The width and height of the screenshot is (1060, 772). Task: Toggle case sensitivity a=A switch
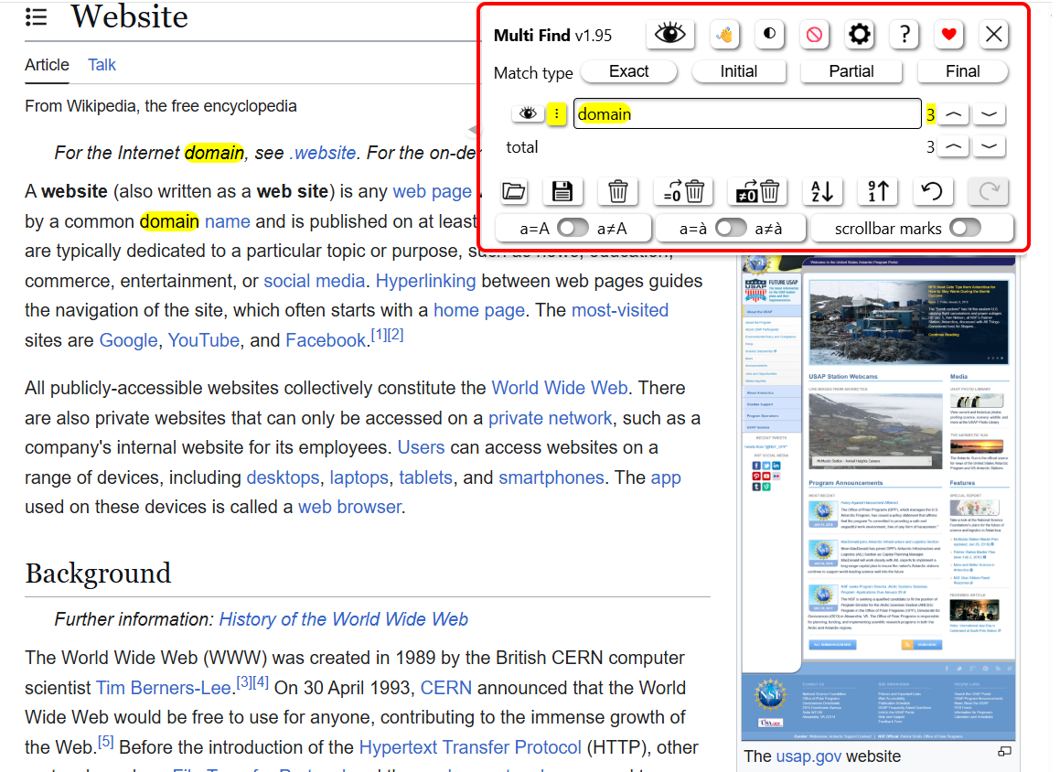point(573,229)
